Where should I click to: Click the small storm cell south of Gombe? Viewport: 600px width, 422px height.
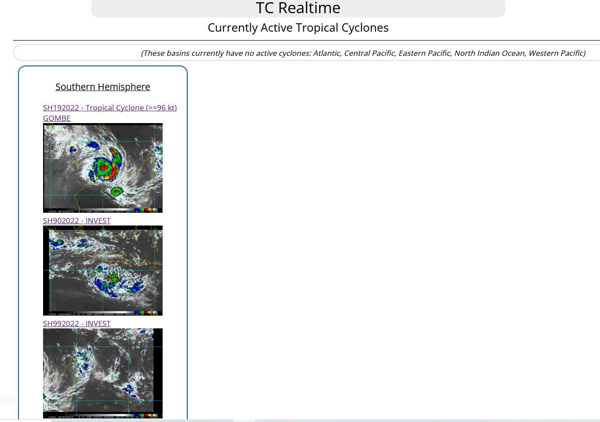pos(116,191)
